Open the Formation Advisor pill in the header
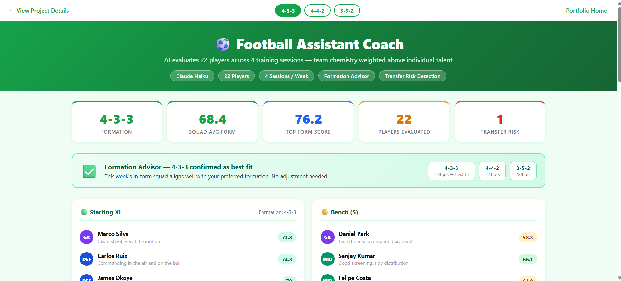 pos(347,76)
